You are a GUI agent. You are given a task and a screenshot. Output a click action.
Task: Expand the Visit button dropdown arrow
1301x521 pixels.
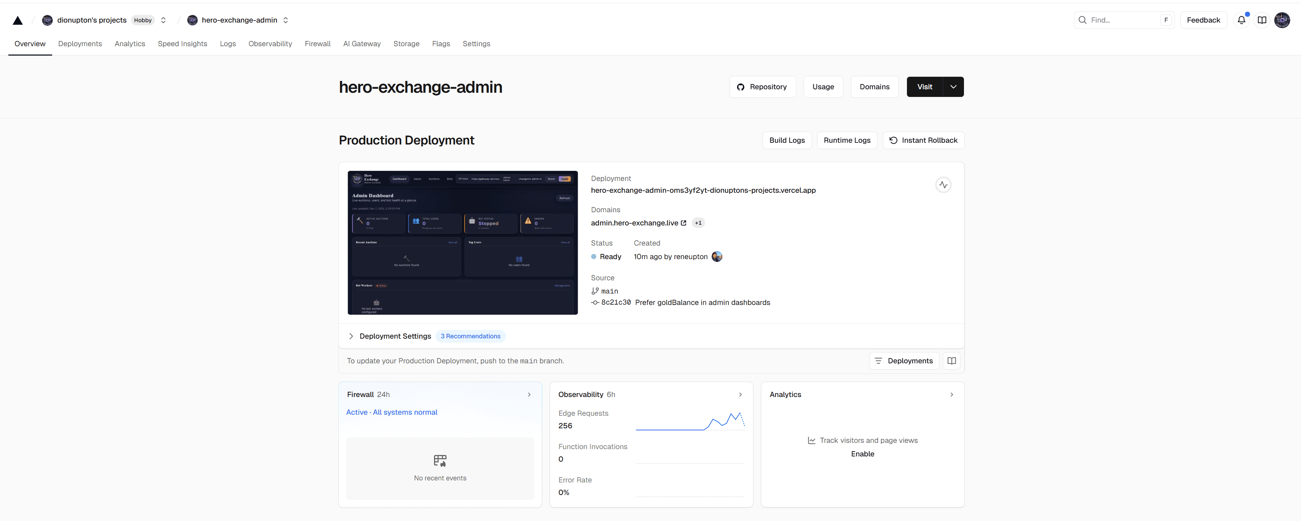[x=954, y=86]
